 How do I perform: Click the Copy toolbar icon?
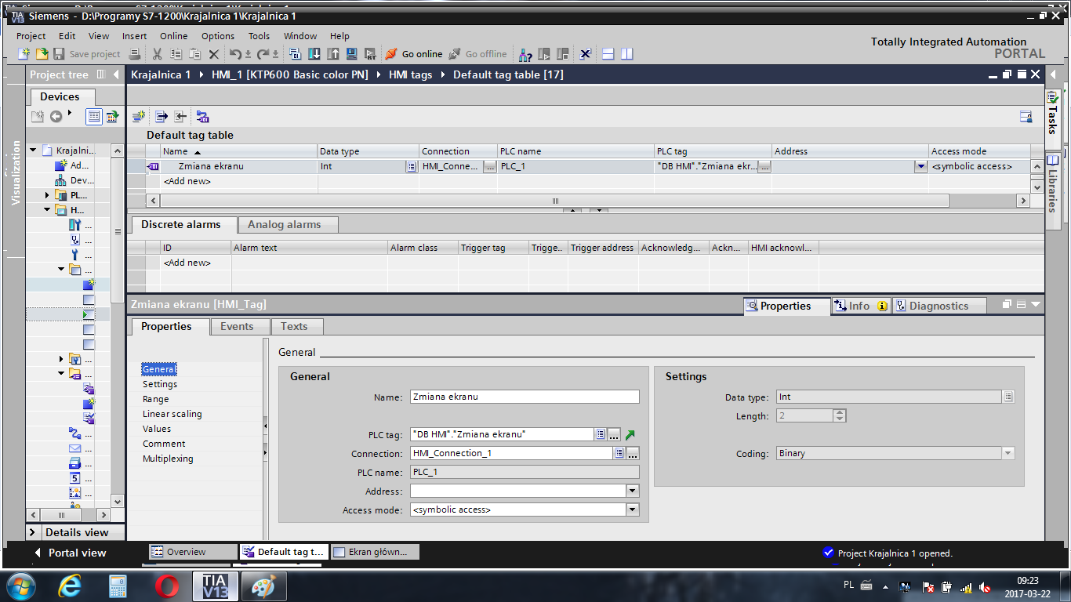(176, 54)
